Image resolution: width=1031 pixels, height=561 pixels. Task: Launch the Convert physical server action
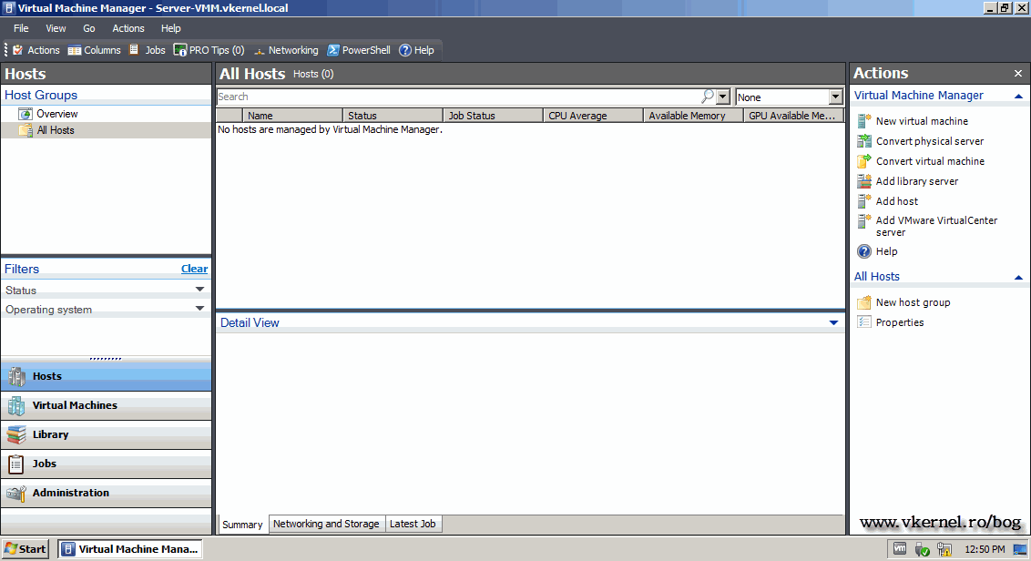pyautogui.click(x=930, y=141)
